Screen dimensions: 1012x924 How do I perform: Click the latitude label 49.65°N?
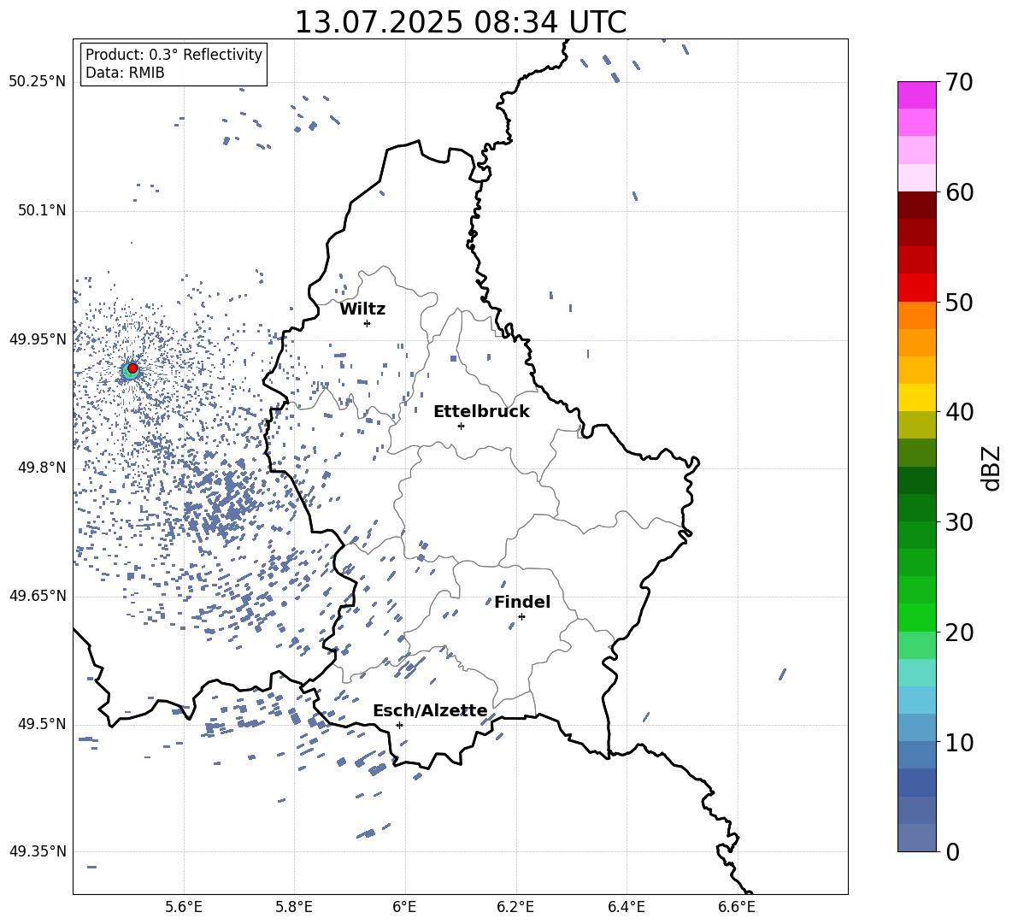38,596
